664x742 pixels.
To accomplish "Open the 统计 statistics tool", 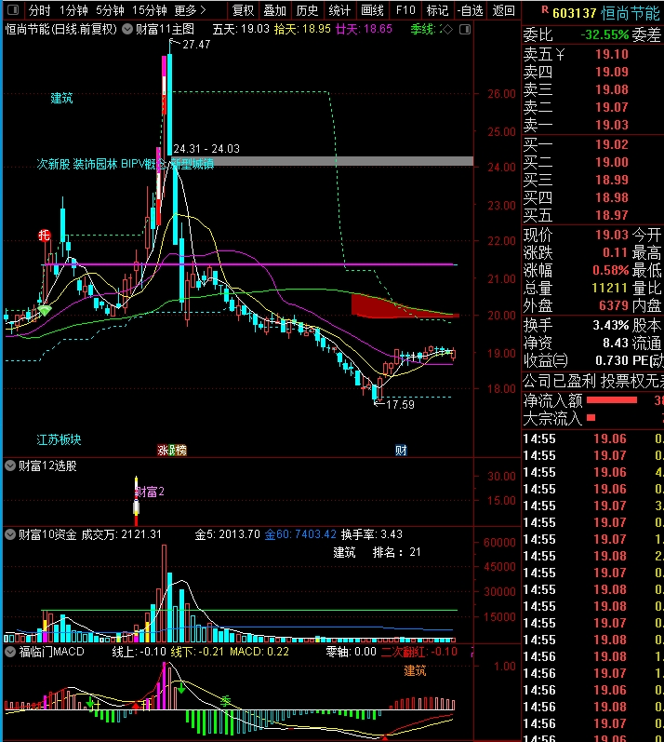I will (x=339, y=10).
